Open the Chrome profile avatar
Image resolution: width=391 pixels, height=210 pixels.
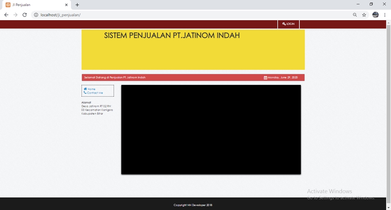click(376, 15)
